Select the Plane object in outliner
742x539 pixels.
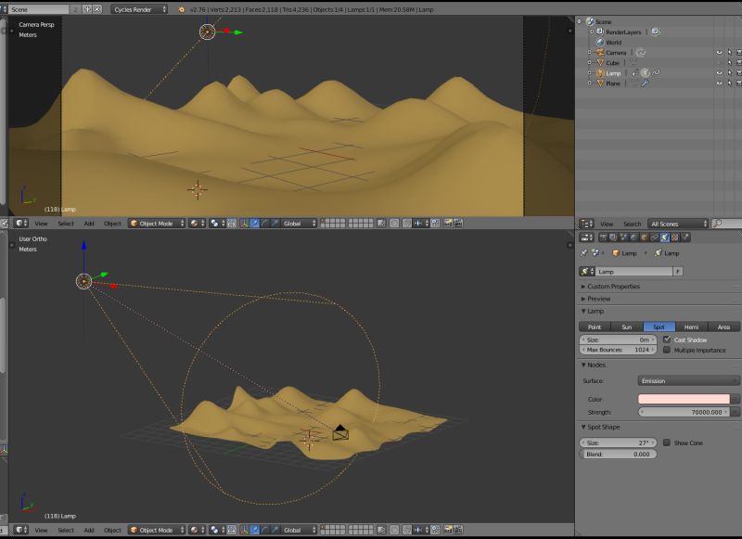coord(613,83)
